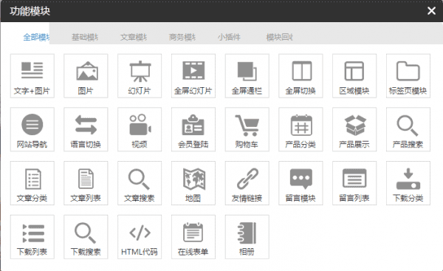Select the 网站导航 navigation module

(x=32, y=129)
